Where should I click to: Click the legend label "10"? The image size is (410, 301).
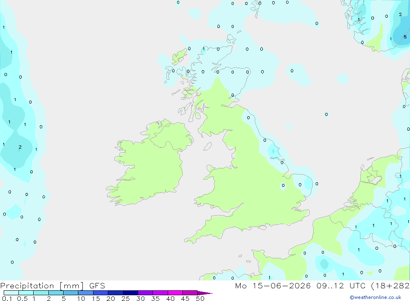pyautogui.click(x=81, y=299)
